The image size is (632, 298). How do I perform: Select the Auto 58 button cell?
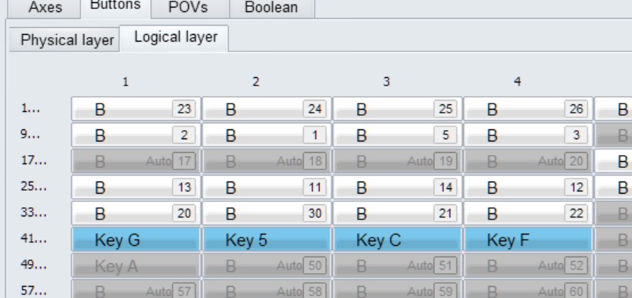[x=267, y=289]
